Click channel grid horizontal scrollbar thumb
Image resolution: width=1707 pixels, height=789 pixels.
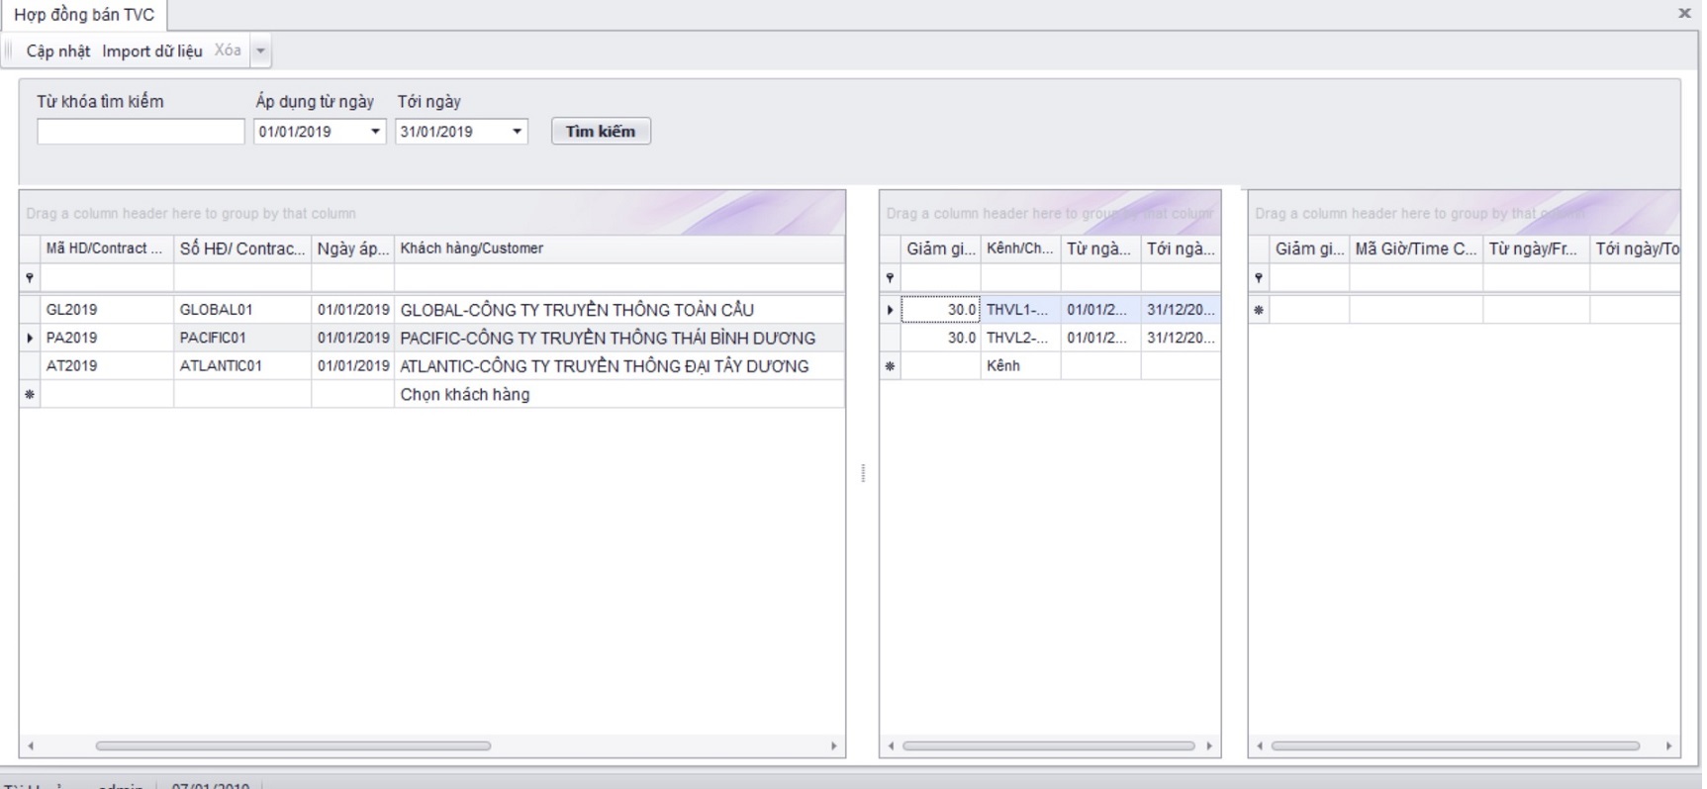[1049, 745]
